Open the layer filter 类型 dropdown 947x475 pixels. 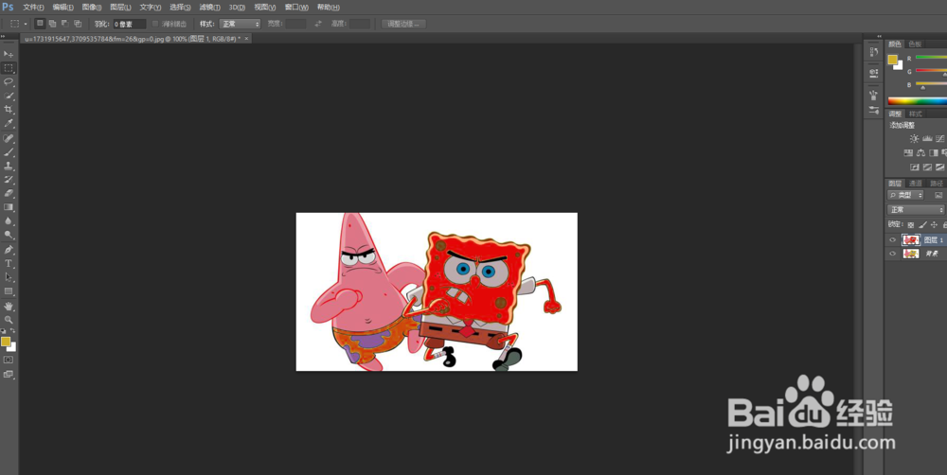[x=906, y=195]
